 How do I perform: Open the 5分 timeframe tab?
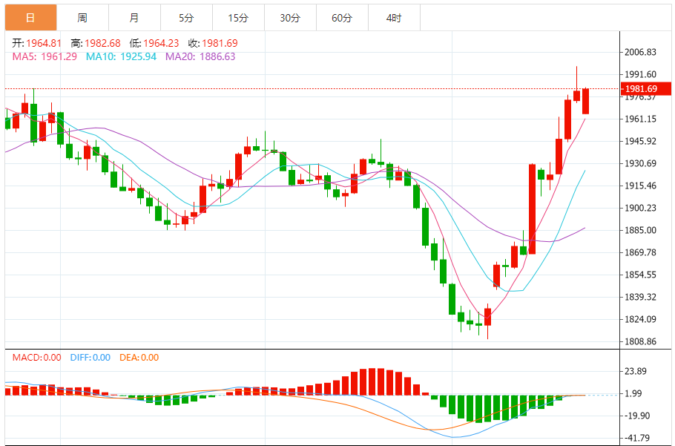click(x=186, y=18)
